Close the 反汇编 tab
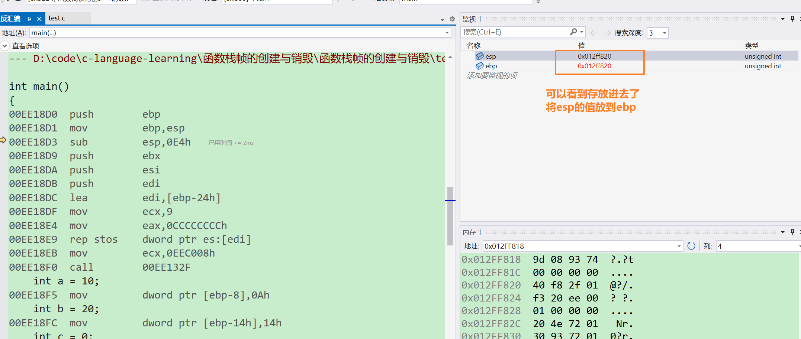 click(39, 19)
